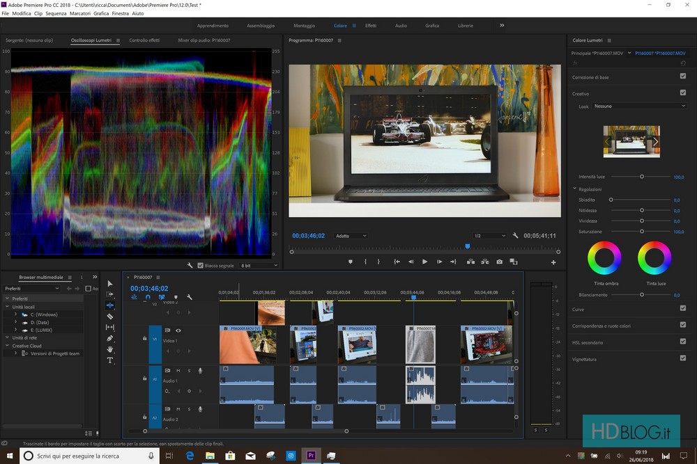Set Mark Out point
The image size is (697, 464).
click(x=378, y=262)
